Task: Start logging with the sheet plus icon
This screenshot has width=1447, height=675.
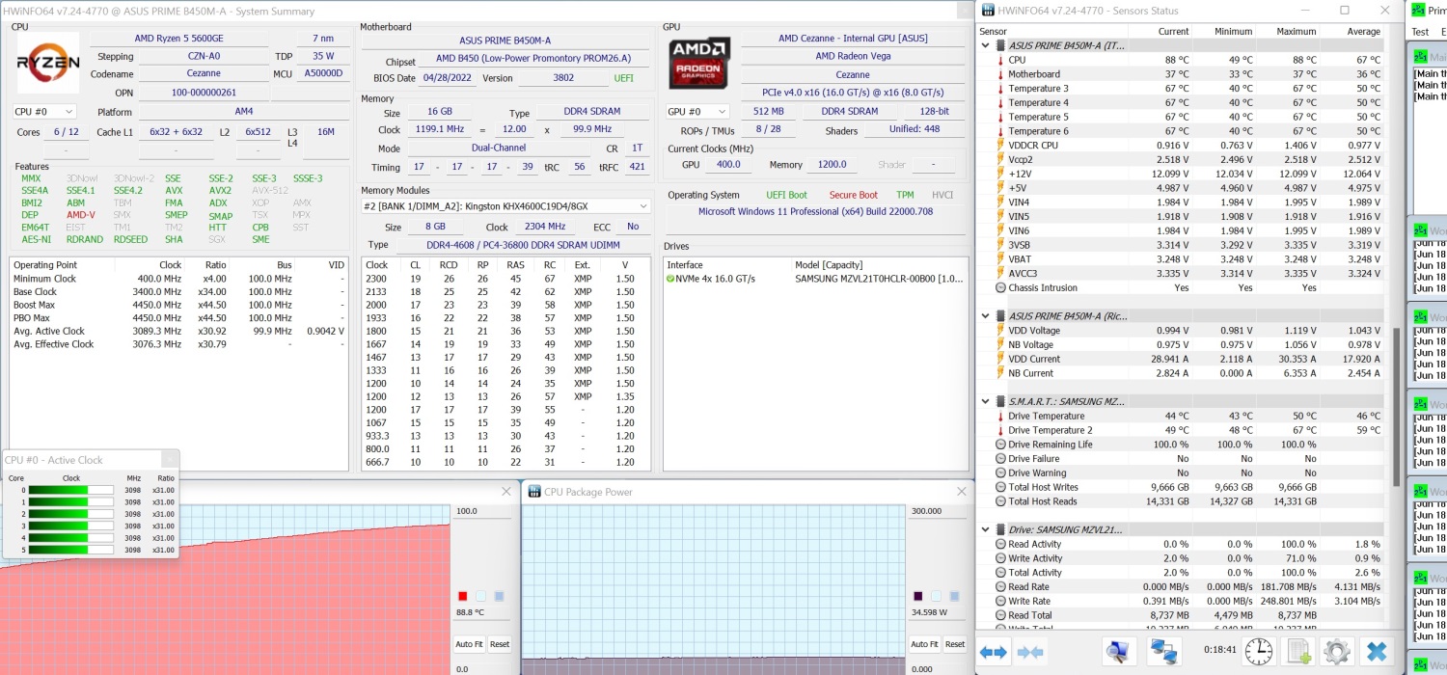Action: coord(1298,652)
